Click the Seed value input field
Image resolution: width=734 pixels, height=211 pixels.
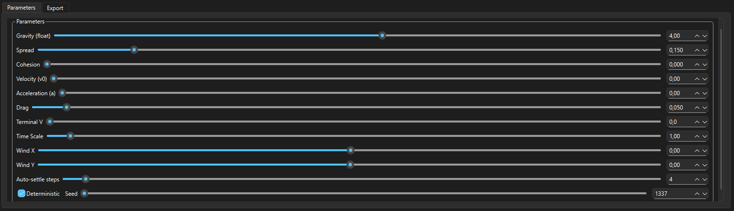(672, 194)
